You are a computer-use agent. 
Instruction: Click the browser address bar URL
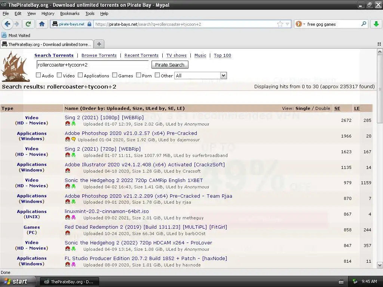coord(185,24)
